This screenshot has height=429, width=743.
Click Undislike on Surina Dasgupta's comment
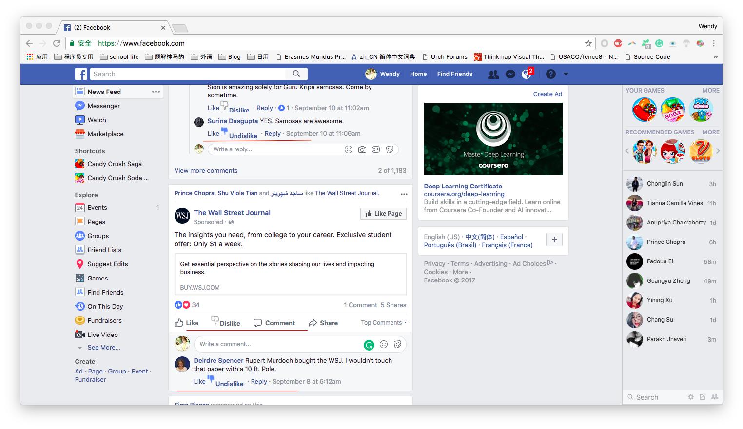pos(239,134)
